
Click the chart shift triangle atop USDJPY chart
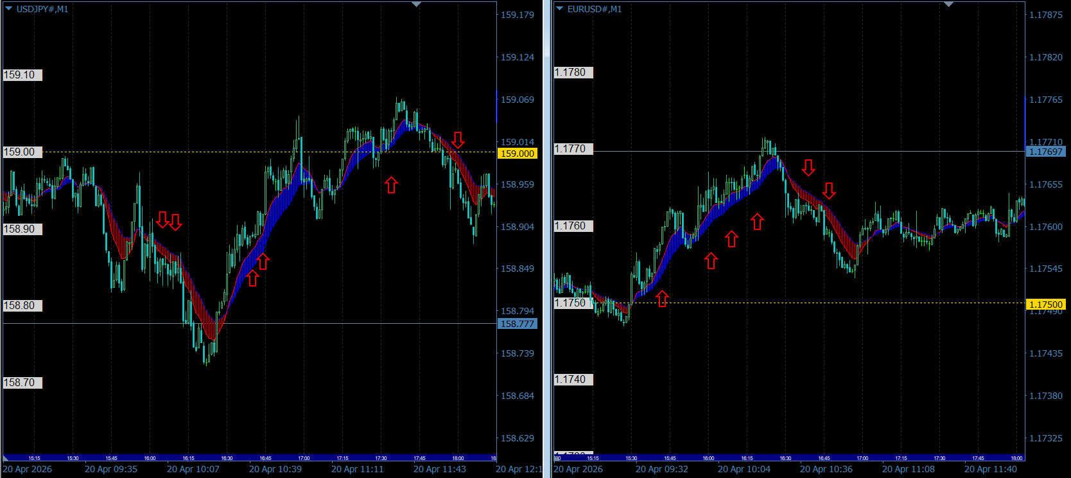[416, 4]
